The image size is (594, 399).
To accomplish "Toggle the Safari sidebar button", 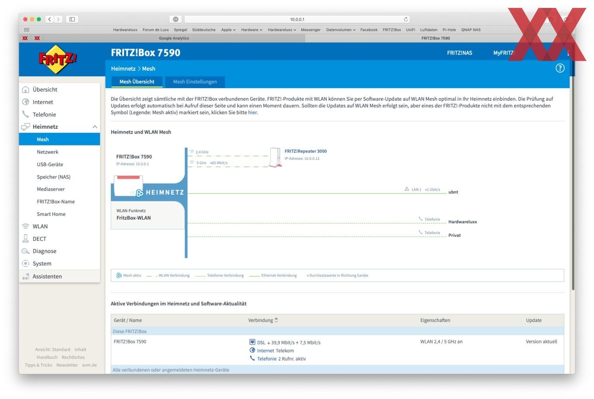I will tap(72, 19).
